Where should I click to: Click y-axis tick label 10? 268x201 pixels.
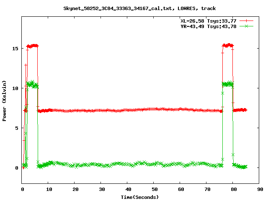15,88
